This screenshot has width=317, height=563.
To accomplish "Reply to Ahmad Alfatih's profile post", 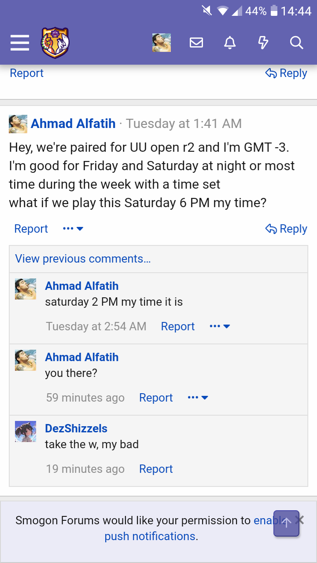I will coord(286,229).
